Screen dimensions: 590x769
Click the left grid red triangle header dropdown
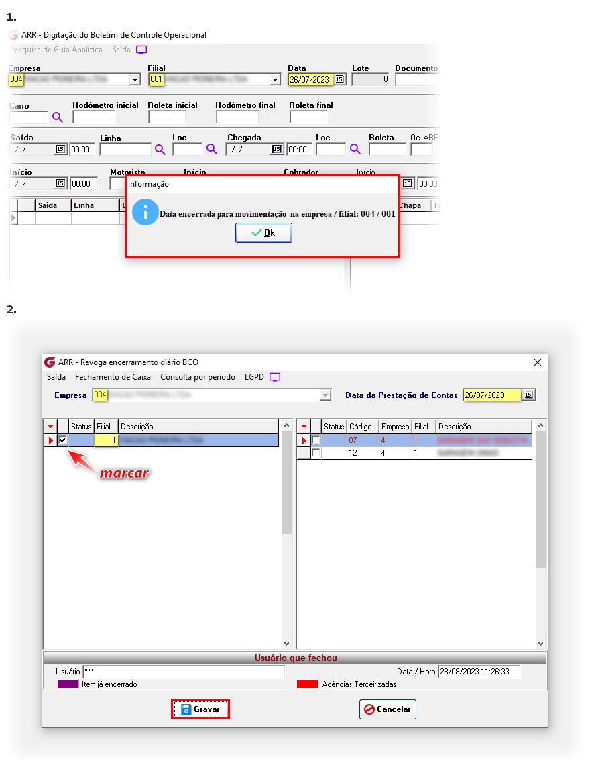[50, 427]
